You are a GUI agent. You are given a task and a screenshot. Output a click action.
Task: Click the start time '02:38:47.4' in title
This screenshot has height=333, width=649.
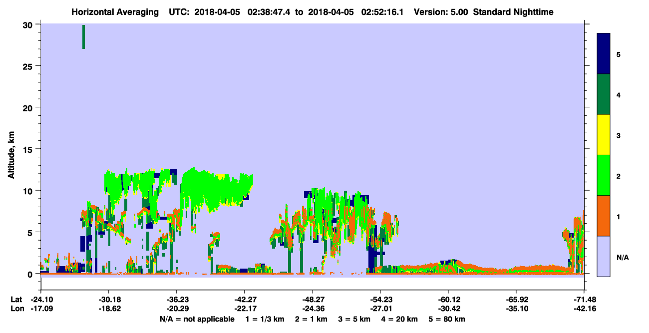click(x=269, y=11)
